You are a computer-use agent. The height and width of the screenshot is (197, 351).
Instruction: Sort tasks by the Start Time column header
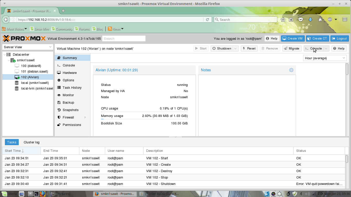click(22, 151)
